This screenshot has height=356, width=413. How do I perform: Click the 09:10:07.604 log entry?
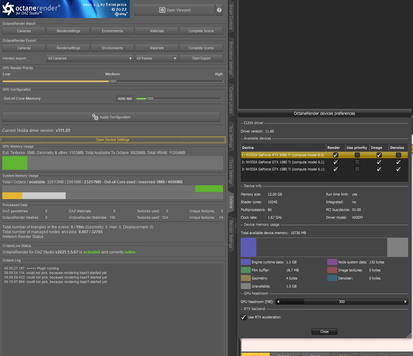(56, 282)
